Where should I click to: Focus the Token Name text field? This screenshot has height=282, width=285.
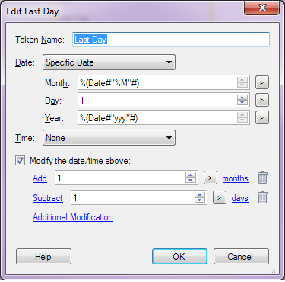171,40
